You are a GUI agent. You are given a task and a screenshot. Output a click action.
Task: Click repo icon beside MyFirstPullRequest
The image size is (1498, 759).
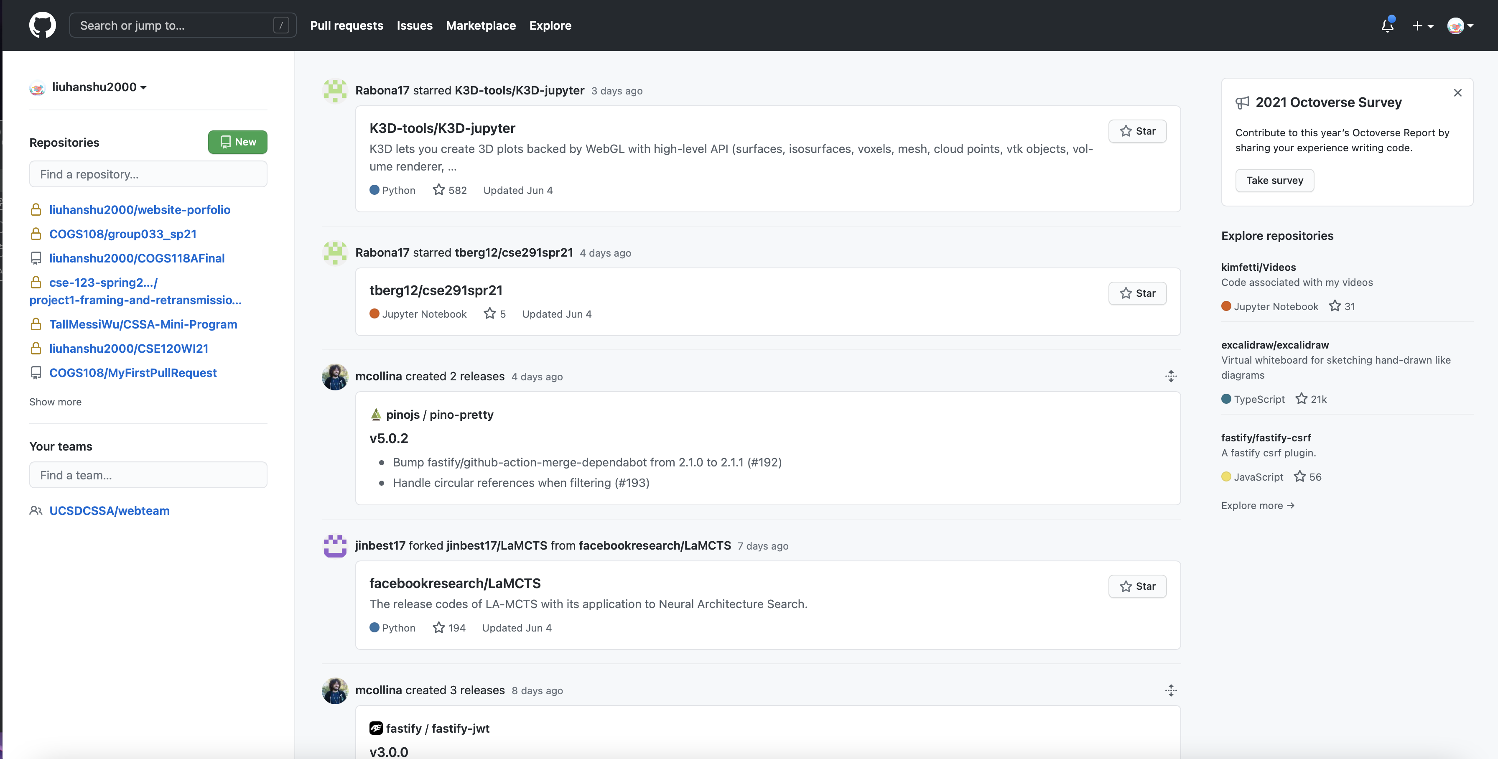[36, 373]
